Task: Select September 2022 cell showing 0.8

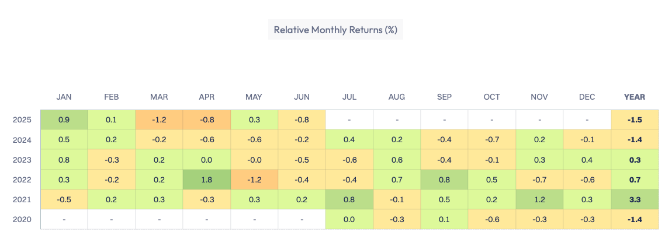Action: [445, 180]
